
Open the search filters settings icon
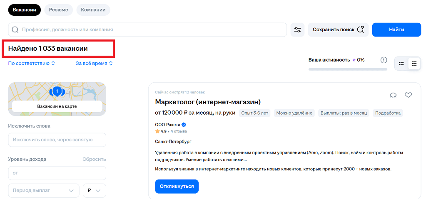point(297,29)
